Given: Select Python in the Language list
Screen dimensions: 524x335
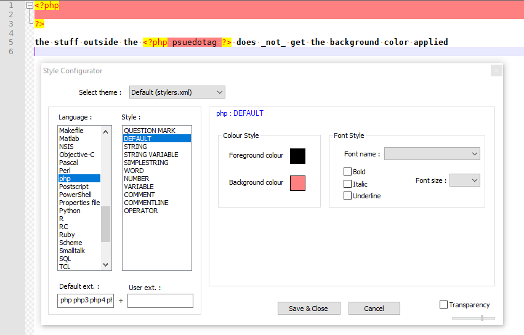Looking at the screenshot, I should click(79, 211).
